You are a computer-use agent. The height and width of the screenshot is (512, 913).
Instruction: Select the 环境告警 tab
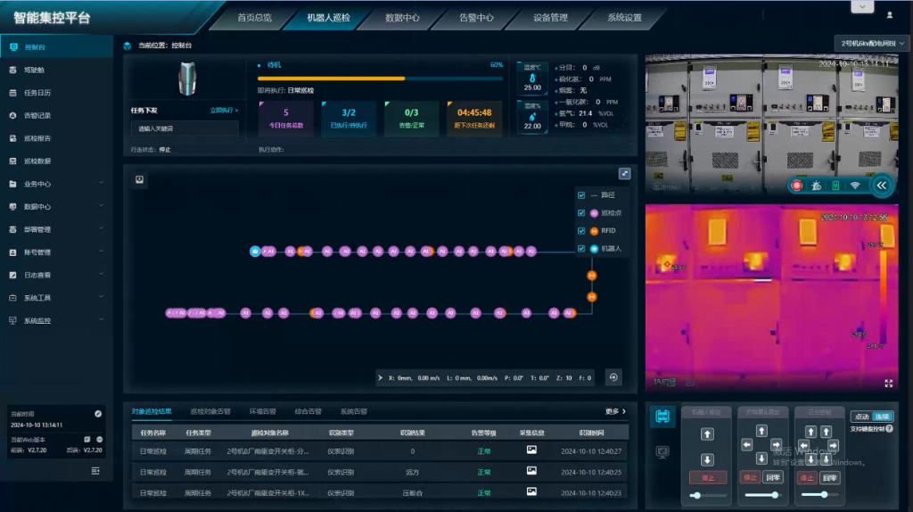(260, 412)
